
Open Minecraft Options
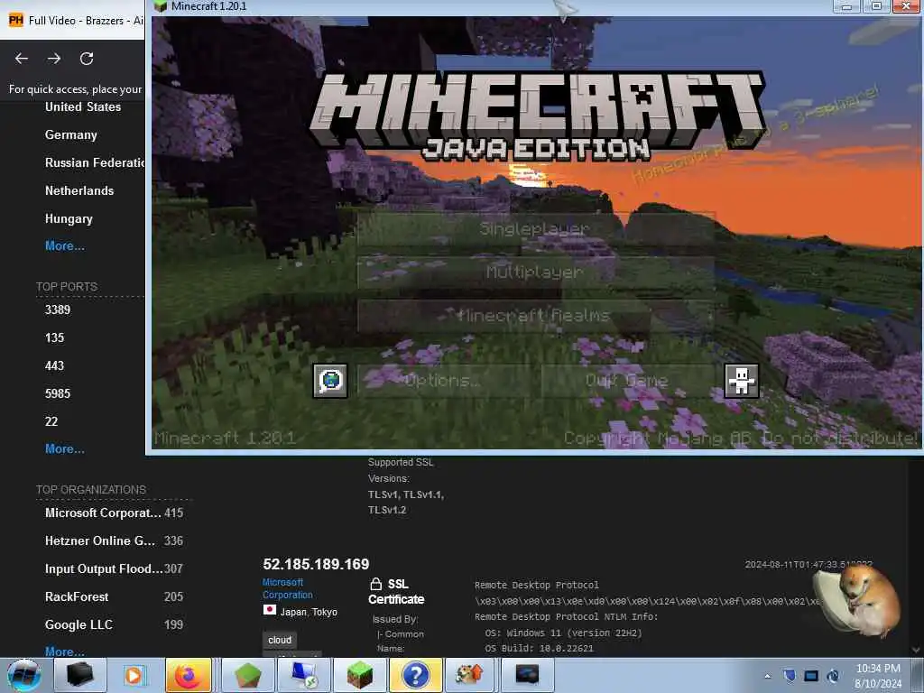(x=442, y=381)
